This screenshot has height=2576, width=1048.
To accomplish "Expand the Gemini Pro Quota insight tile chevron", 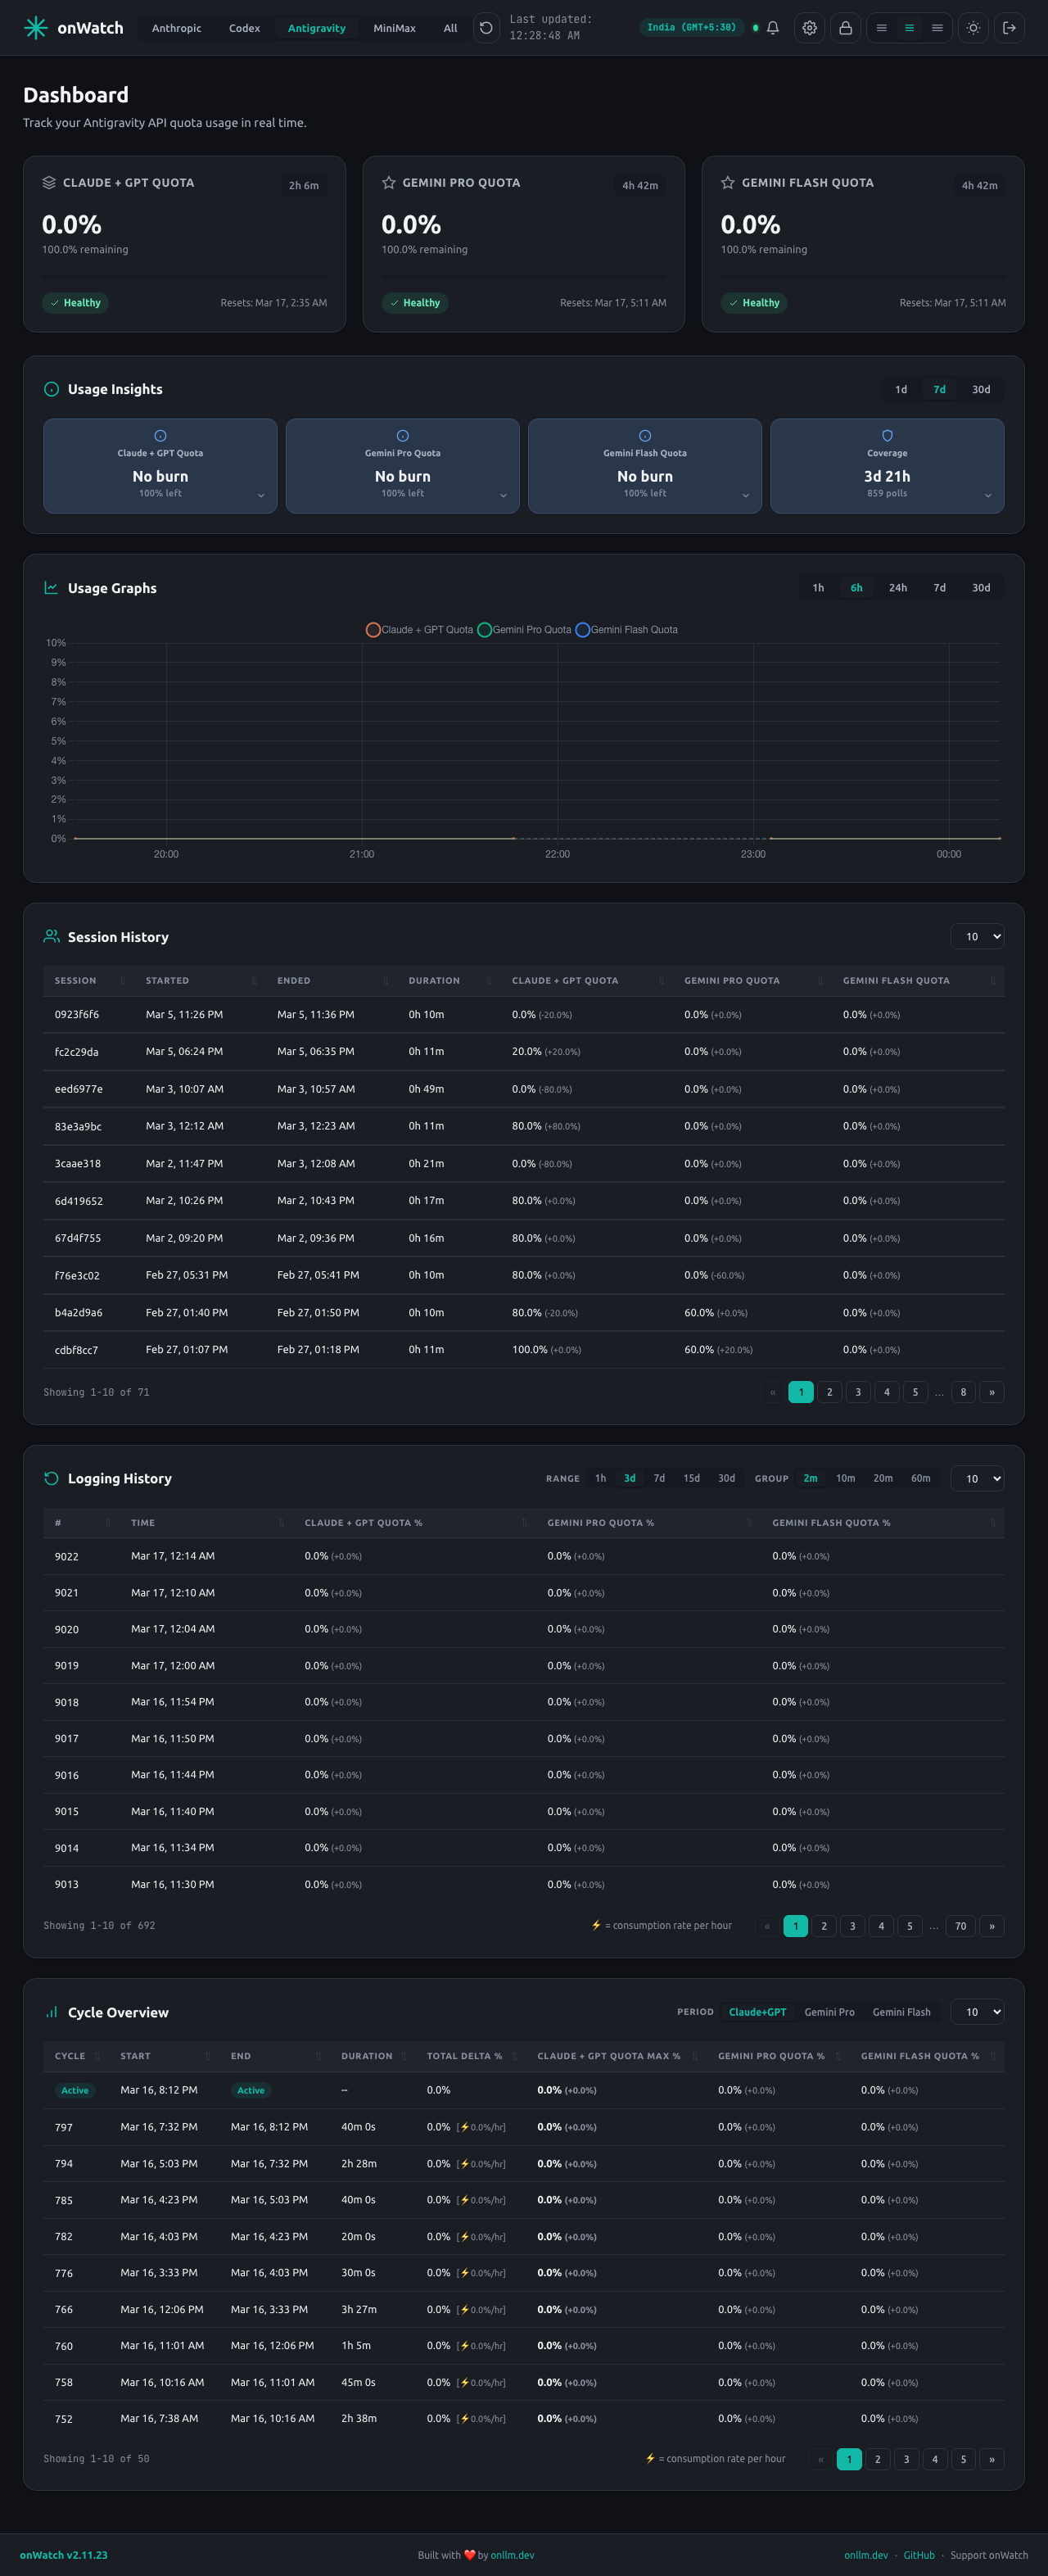I will 503,496.
